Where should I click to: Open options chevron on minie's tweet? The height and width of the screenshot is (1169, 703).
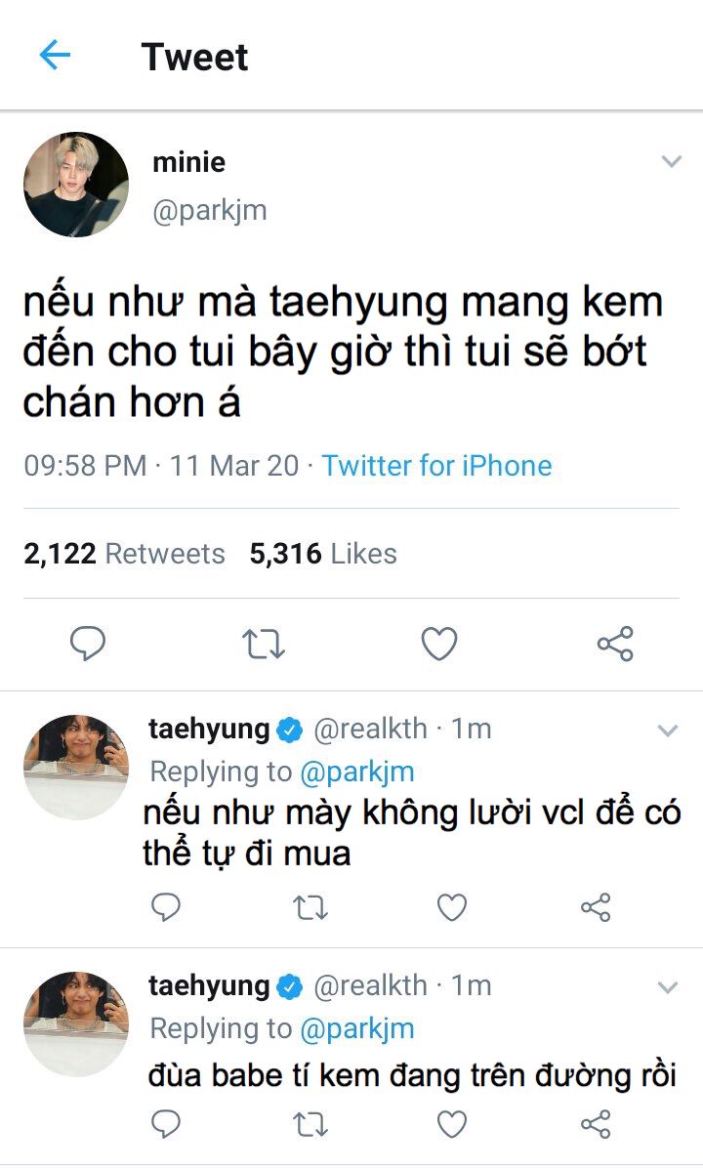[x=671, y=161]
